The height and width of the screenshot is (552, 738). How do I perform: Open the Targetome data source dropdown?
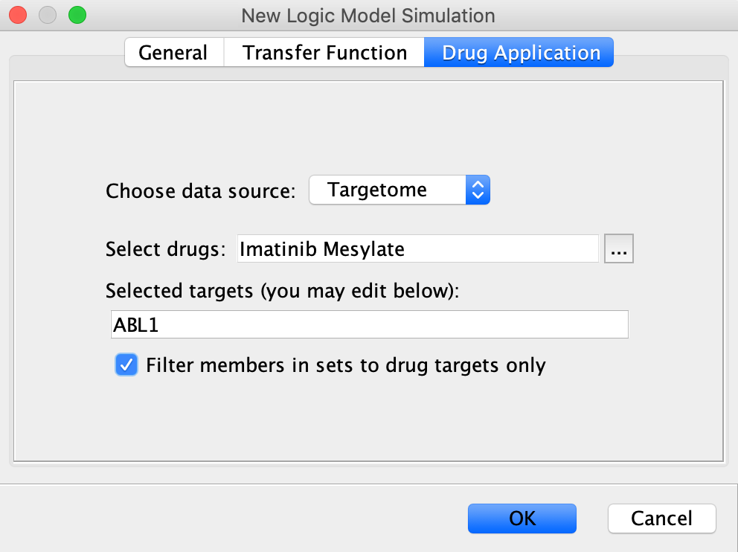tap(399, 190)
